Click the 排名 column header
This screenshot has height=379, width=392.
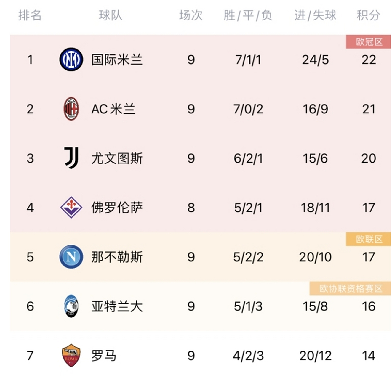pyautogui.click(x=30, y=15)
